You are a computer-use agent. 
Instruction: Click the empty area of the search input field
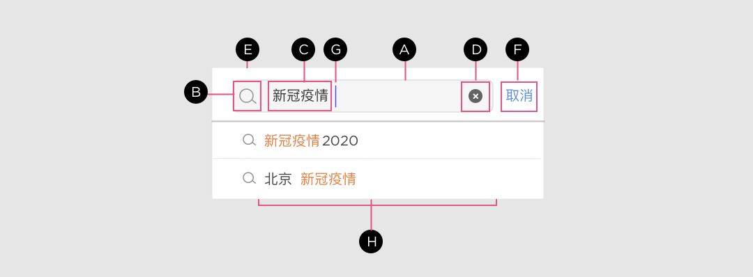(399, 96)
